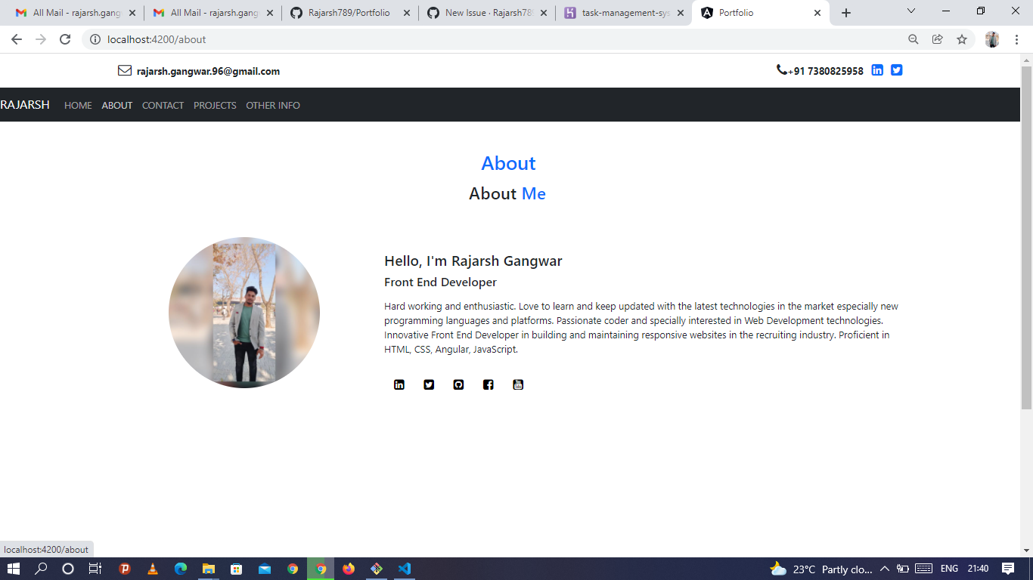The image size is (1033, 580).
Task: Click the envelope email icon in header
Action: (x=125, y=70)
